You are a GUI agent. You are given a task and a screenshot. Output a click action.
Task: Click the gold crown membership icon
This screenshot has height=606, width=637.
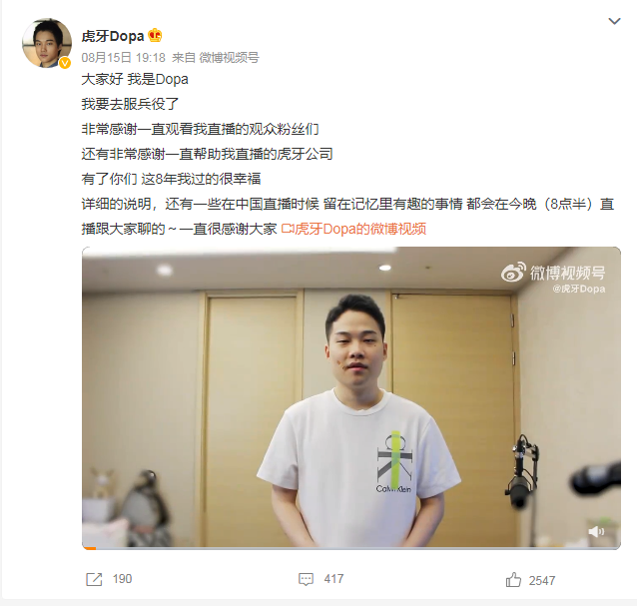point(155,36)
